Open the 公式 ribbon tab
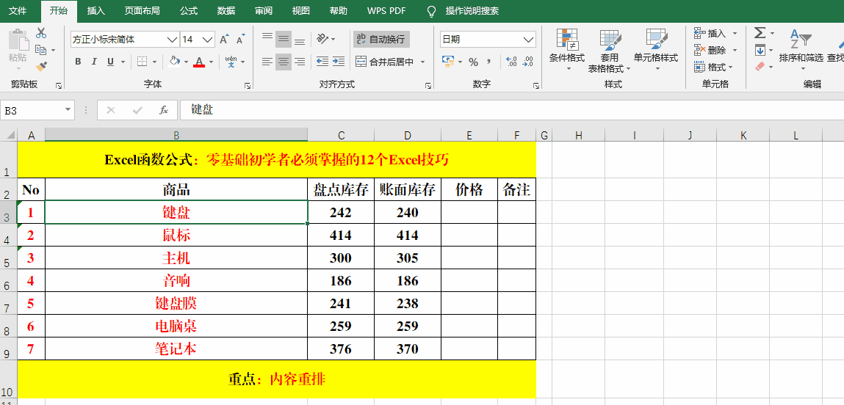Image resolution: width=844 pixels, height=405 pixels. tap(189, 11)
